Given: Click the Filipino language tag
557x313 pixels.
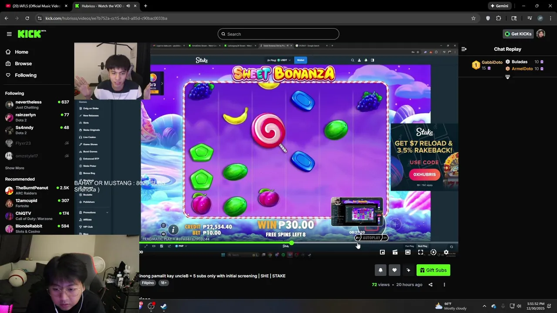Looking at the screenshot, I should click(148, 283).
